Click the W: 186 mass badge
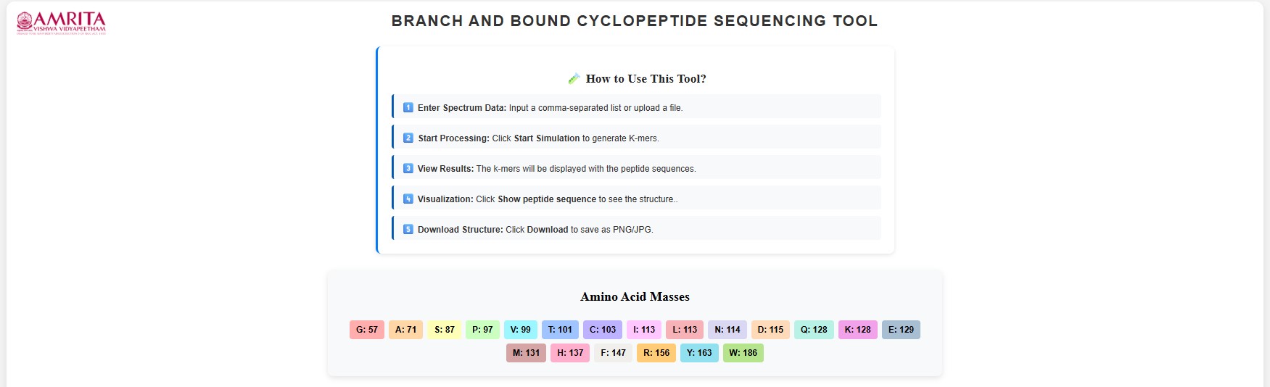The image size is (1270, 387). click(743, 353)
